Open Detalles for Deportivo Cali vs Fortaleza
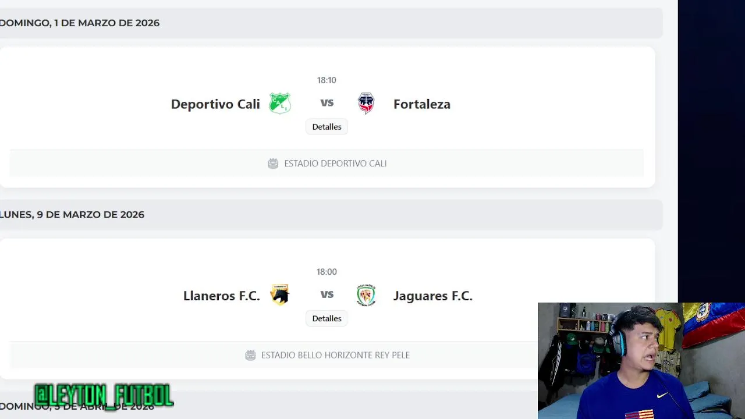This screenshot has width=745, height=419. coord(327,127)
